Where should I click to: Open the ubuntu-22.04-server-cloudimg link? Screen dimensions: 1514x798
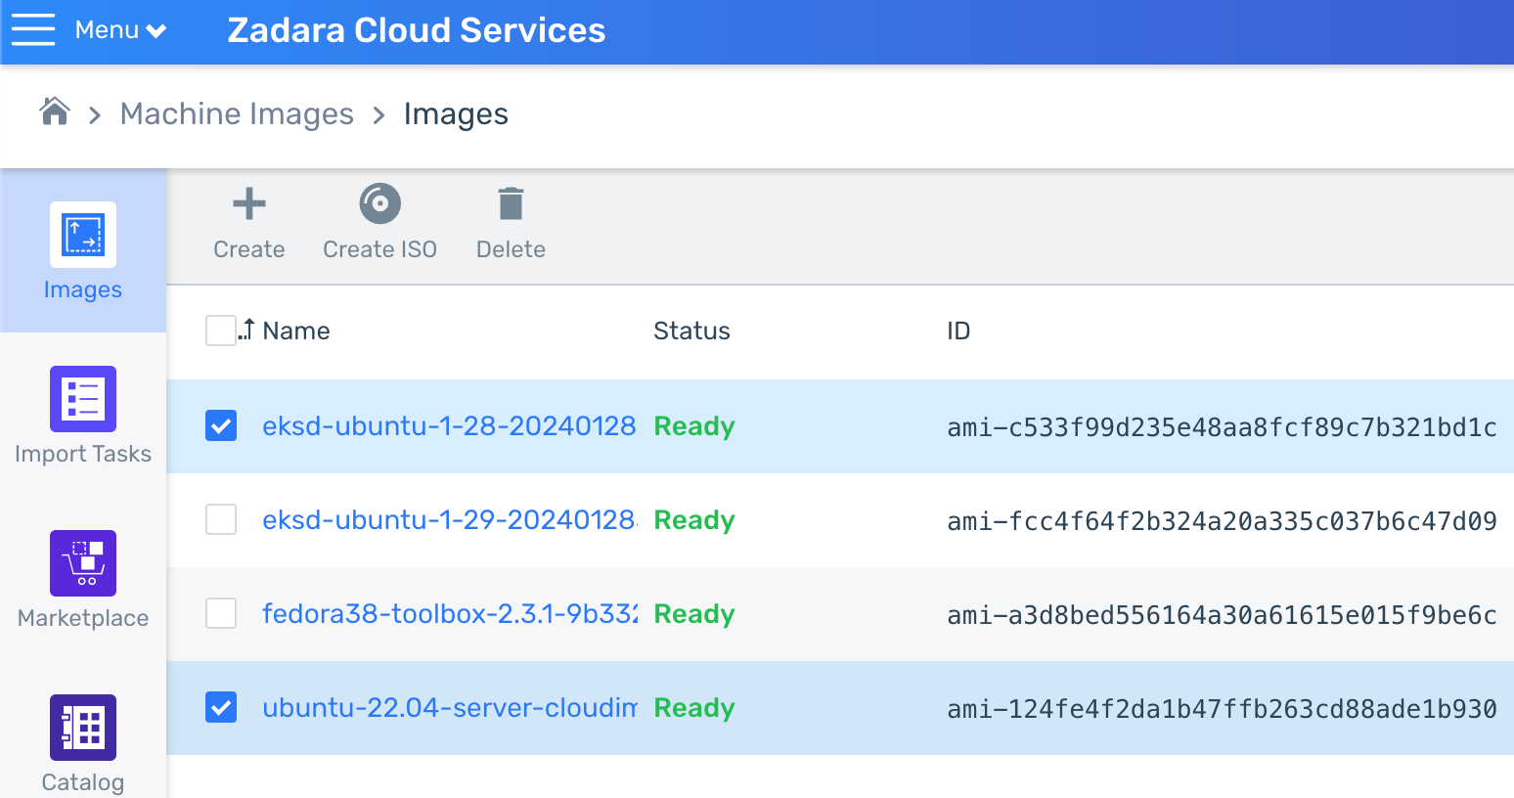click(449, 708)
